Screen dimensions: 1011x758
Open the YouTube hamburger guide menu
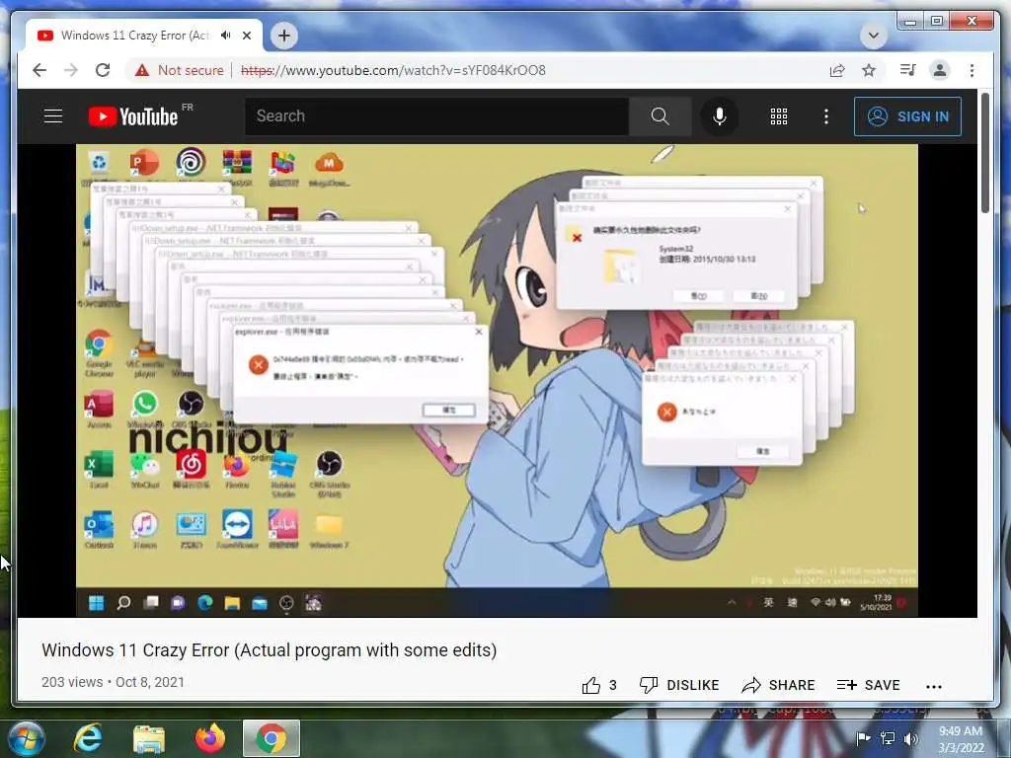click(53, 116)
